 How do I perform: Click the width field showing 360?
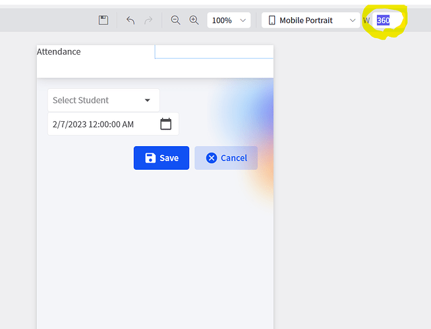coord(384,20)
